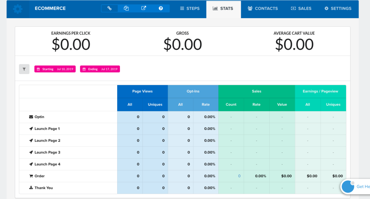Open the SETTINGS tab
Viewport: 370px width, 199px height.
point(338,8)
